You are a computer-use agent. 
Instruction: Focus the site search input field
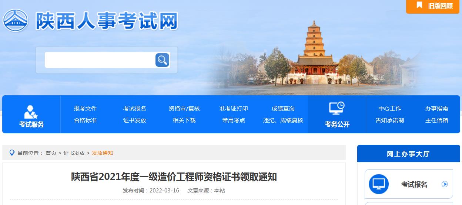(100, 60)
